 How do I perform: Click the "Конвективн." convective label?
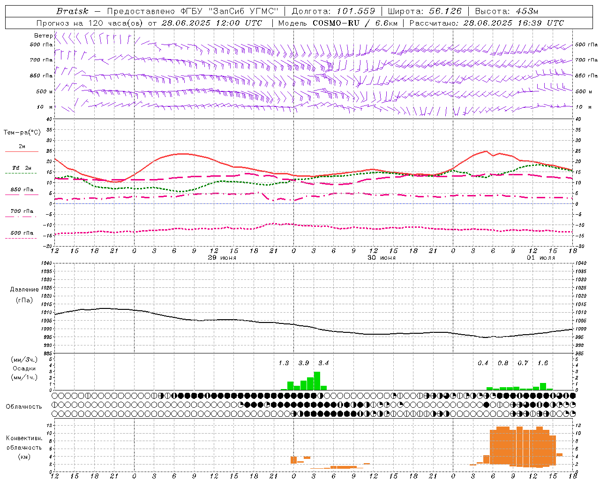pyautogui.click(x=24, y=438)
